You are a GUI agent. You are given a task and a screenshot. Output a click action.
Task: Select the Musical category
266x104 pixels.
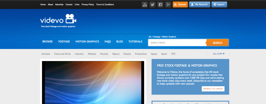[104, 54]
